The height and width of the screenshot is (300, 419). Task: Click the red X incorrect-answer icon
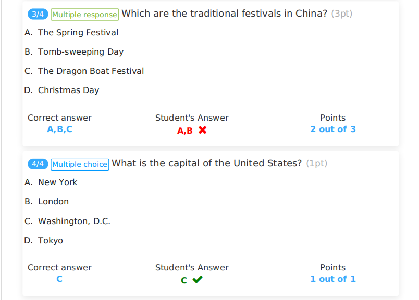click(202, 130)
